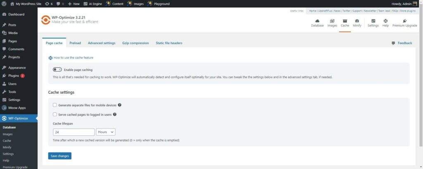The width and height of the screenshot is (423, 169).
Task: Expand the New menu in admin bar
Action: [74, 4]
